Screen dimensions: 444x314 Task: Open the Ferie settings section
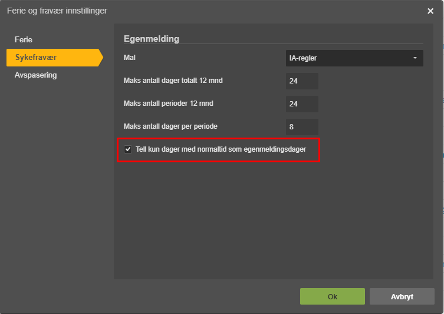coord(24,39)
